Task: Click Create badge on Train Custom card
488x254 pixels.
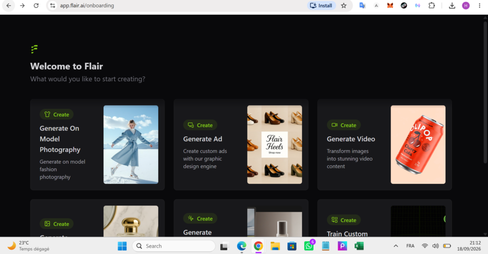Action: tap(344, 220)
